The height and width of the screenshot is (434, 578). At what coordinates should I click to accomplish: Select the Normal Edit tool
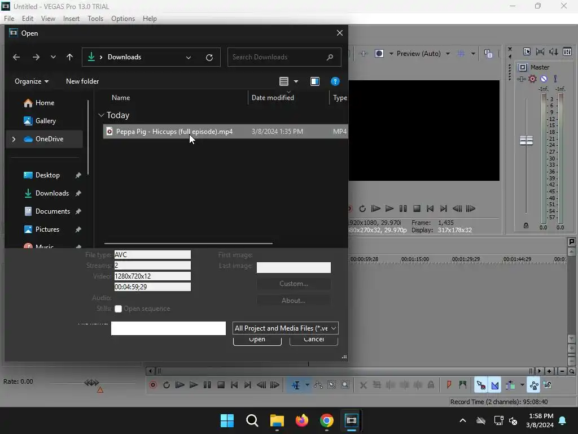[296, 385]
